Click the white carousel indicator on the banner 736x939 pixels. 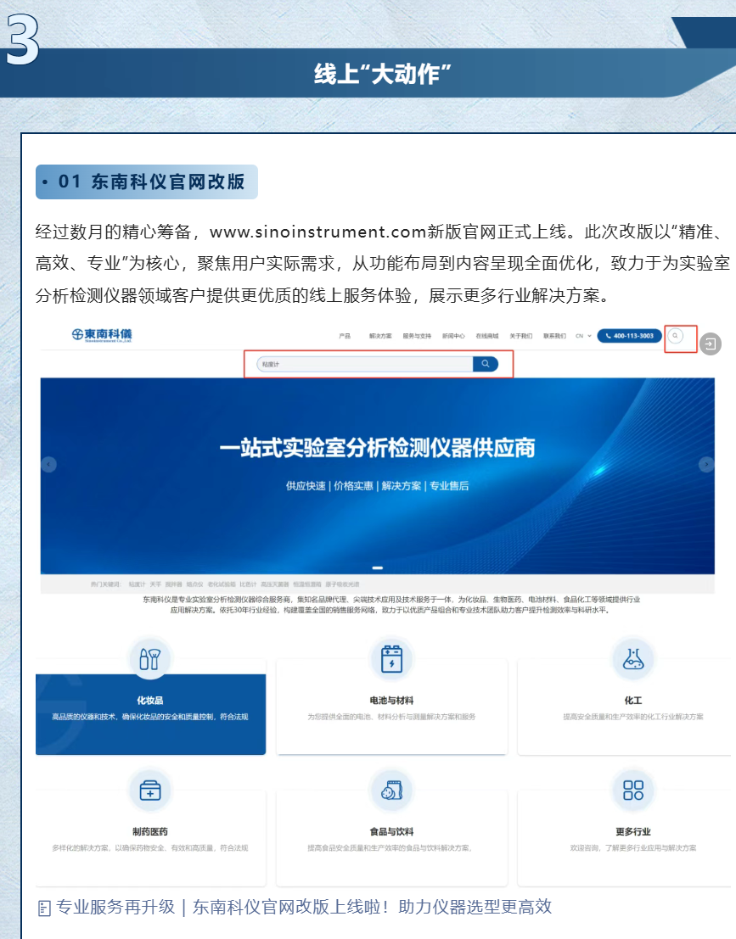tap(378, 567)
